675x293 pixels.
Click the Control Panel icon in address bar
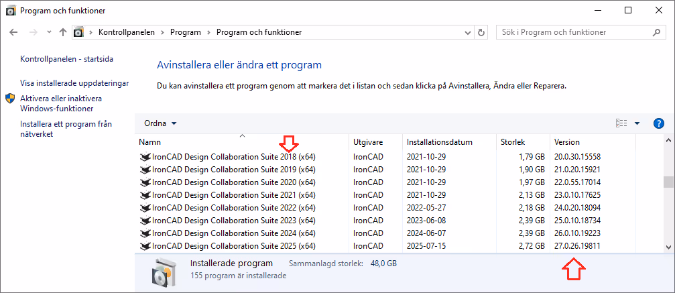[x=78, y=32]
